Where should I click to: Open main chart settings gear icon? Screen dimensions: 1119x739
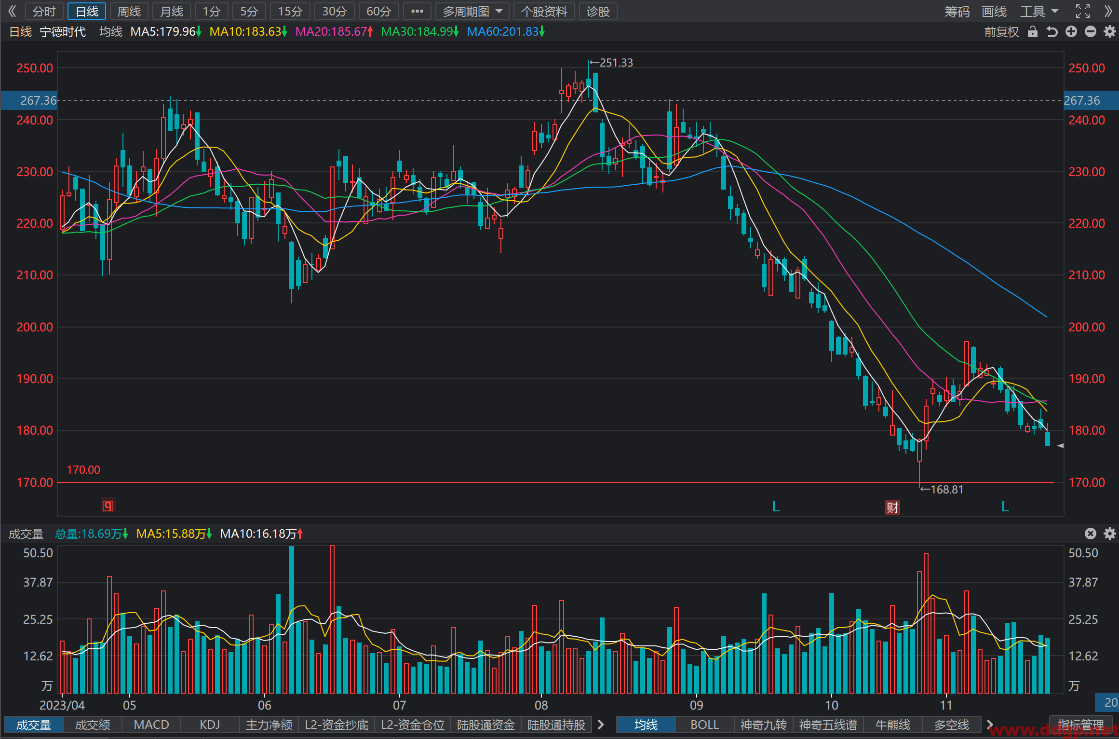click(1109, 32)
